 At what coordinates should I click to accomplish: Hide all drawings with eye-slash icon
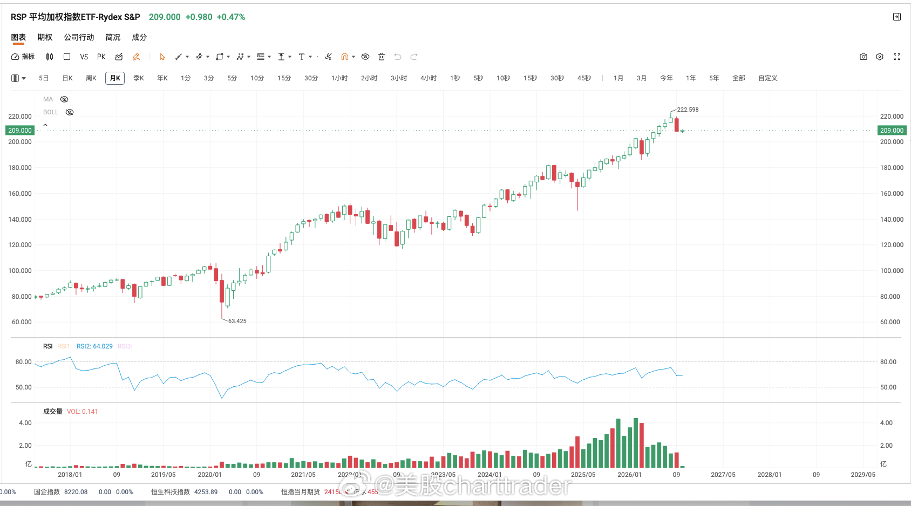(x=365, y=57)
